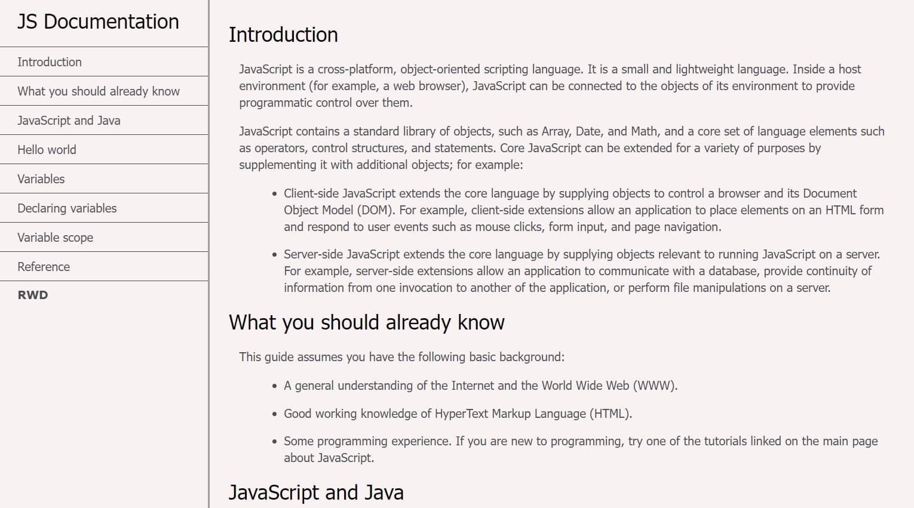Click the 'Server-side JavaScript extends' bullet point
Viewport: 914px width, 508px height.
click(581, 271)
